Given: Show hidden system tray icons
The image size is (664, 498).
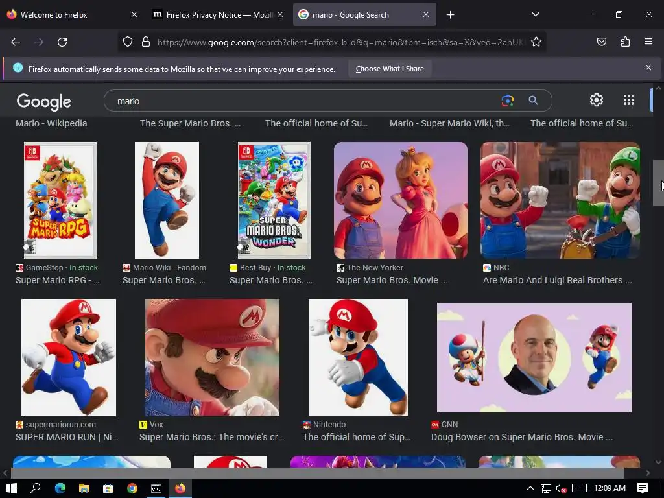Looking at the screenshot, I should (530, 488).
